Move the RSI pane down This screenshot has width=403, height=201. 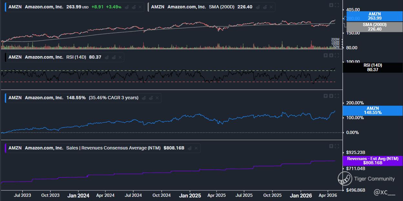(x=331, y=55)
